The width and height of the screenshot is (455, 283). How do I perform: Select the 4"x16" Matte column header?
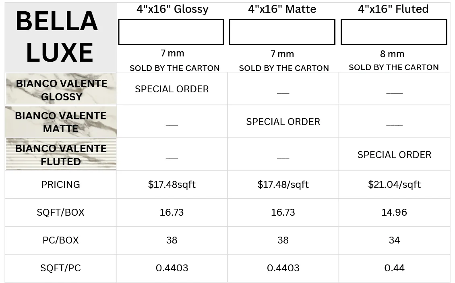(x=282, y=10)
